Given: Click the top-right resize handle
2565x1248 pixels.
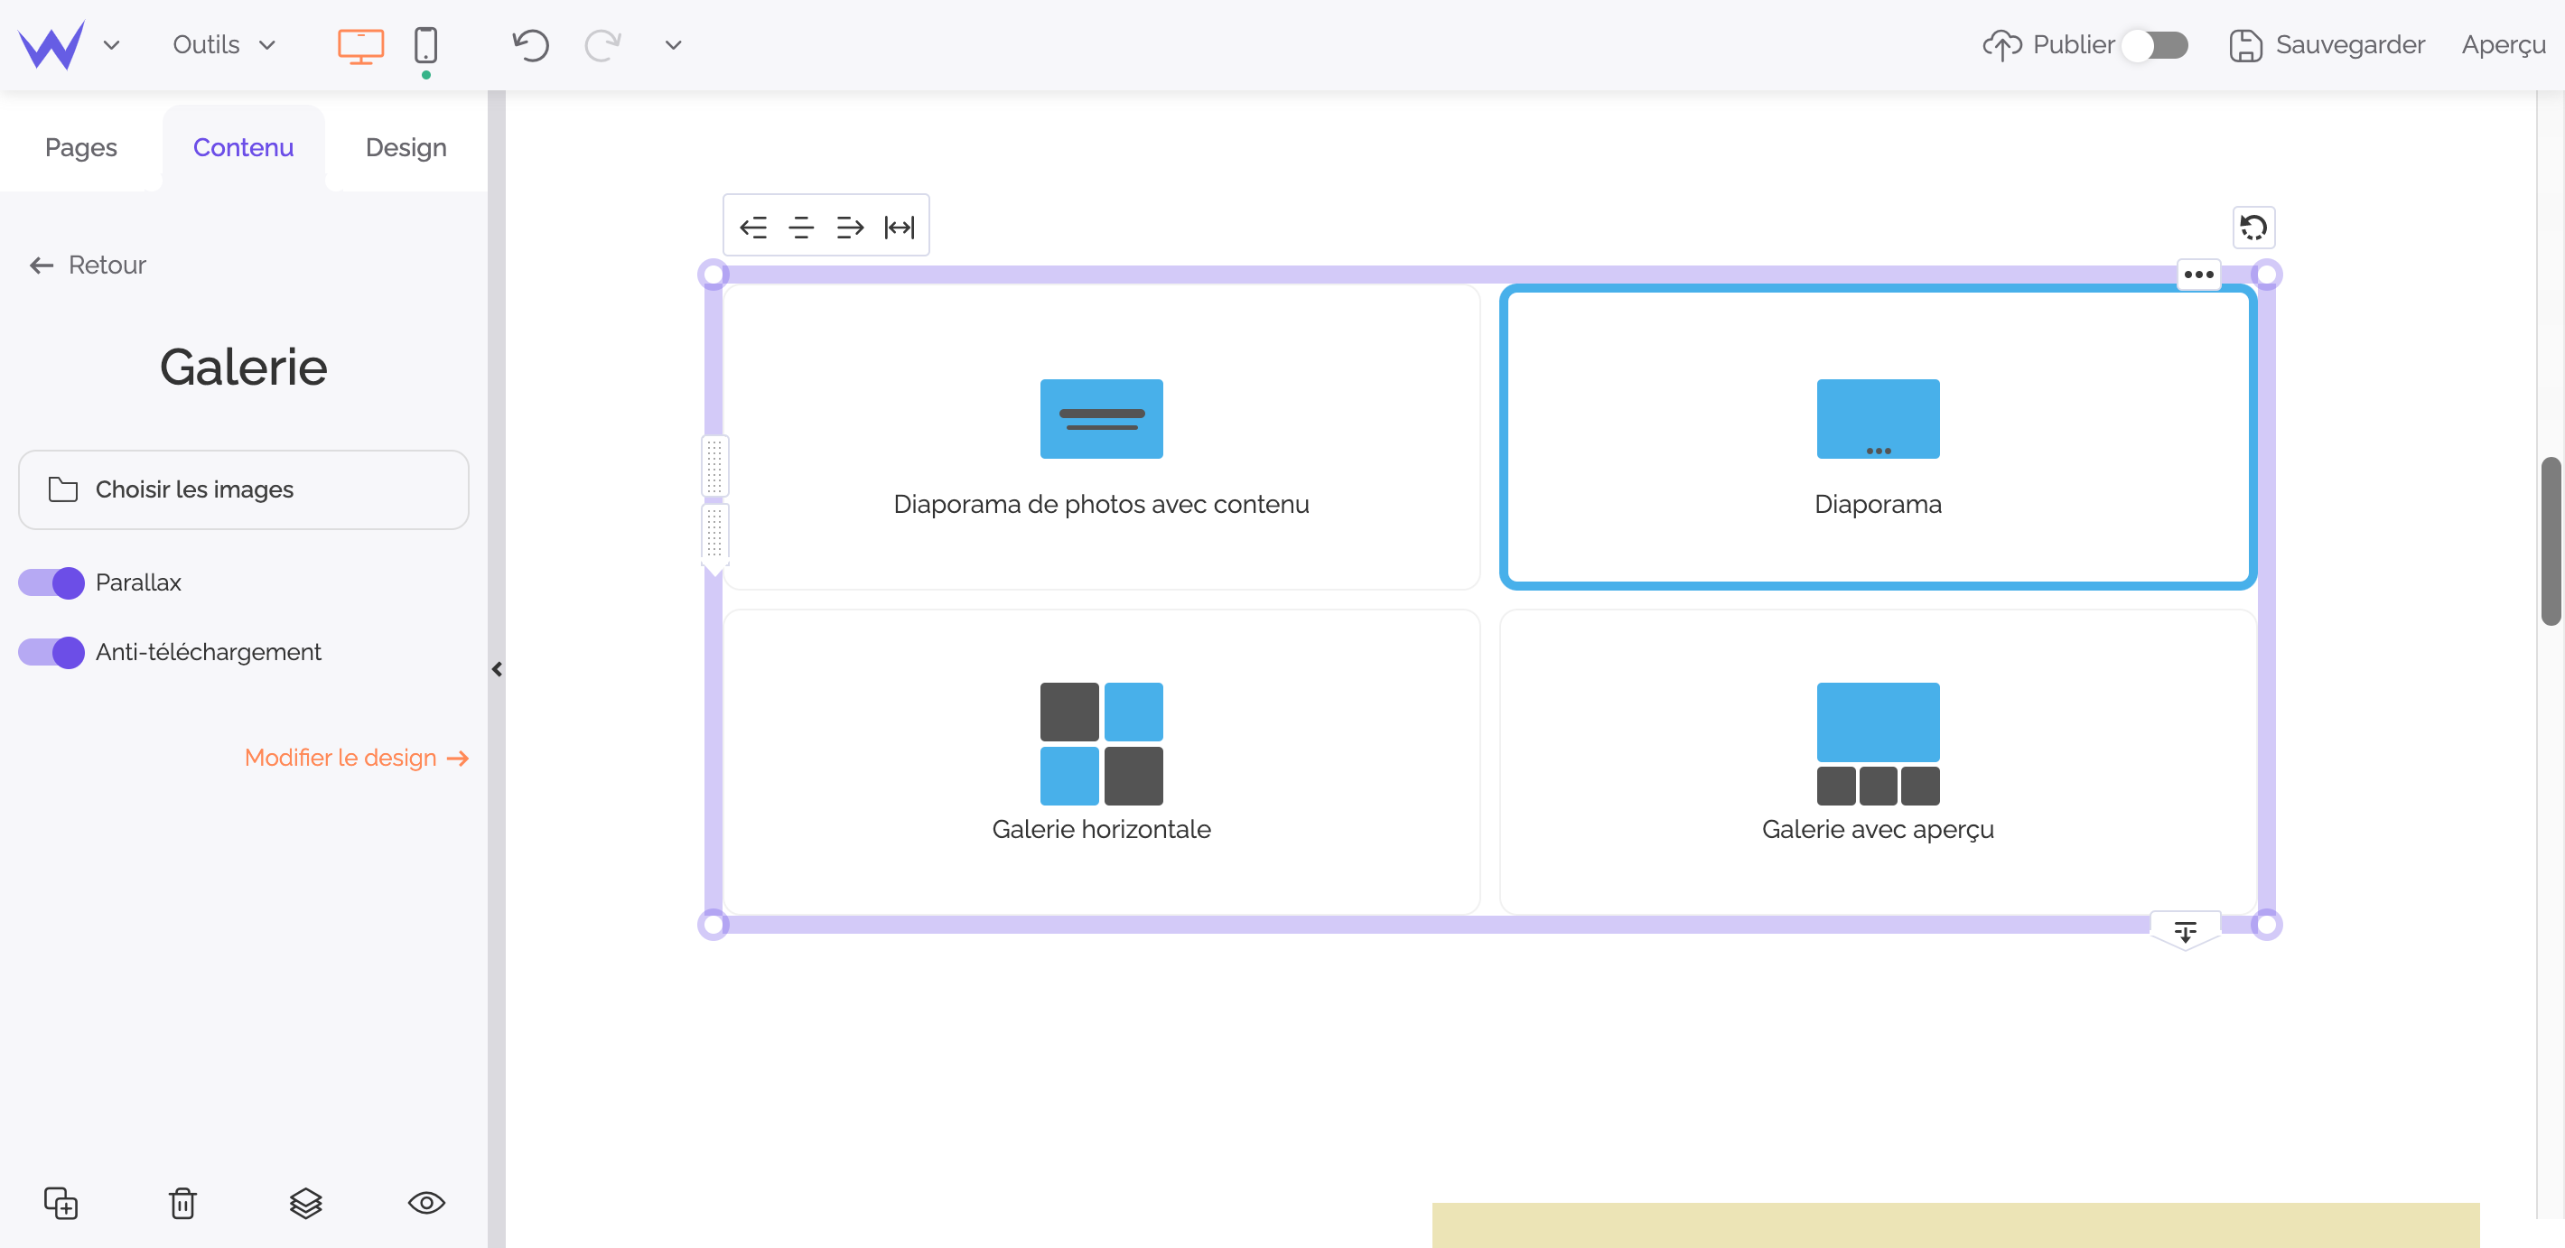Looking at the screenshot, I should click(2266, 275).
